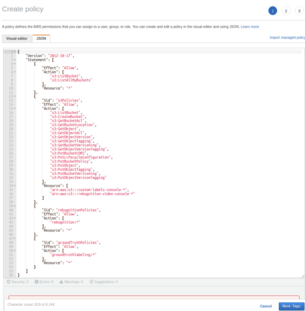305x311 pixels.
Task: Collapse the first statement block at line 4
Action: click(x=15, y=64)
